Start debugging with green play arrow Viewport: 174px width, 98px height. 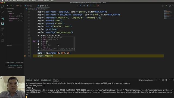[x=11, y=6]
